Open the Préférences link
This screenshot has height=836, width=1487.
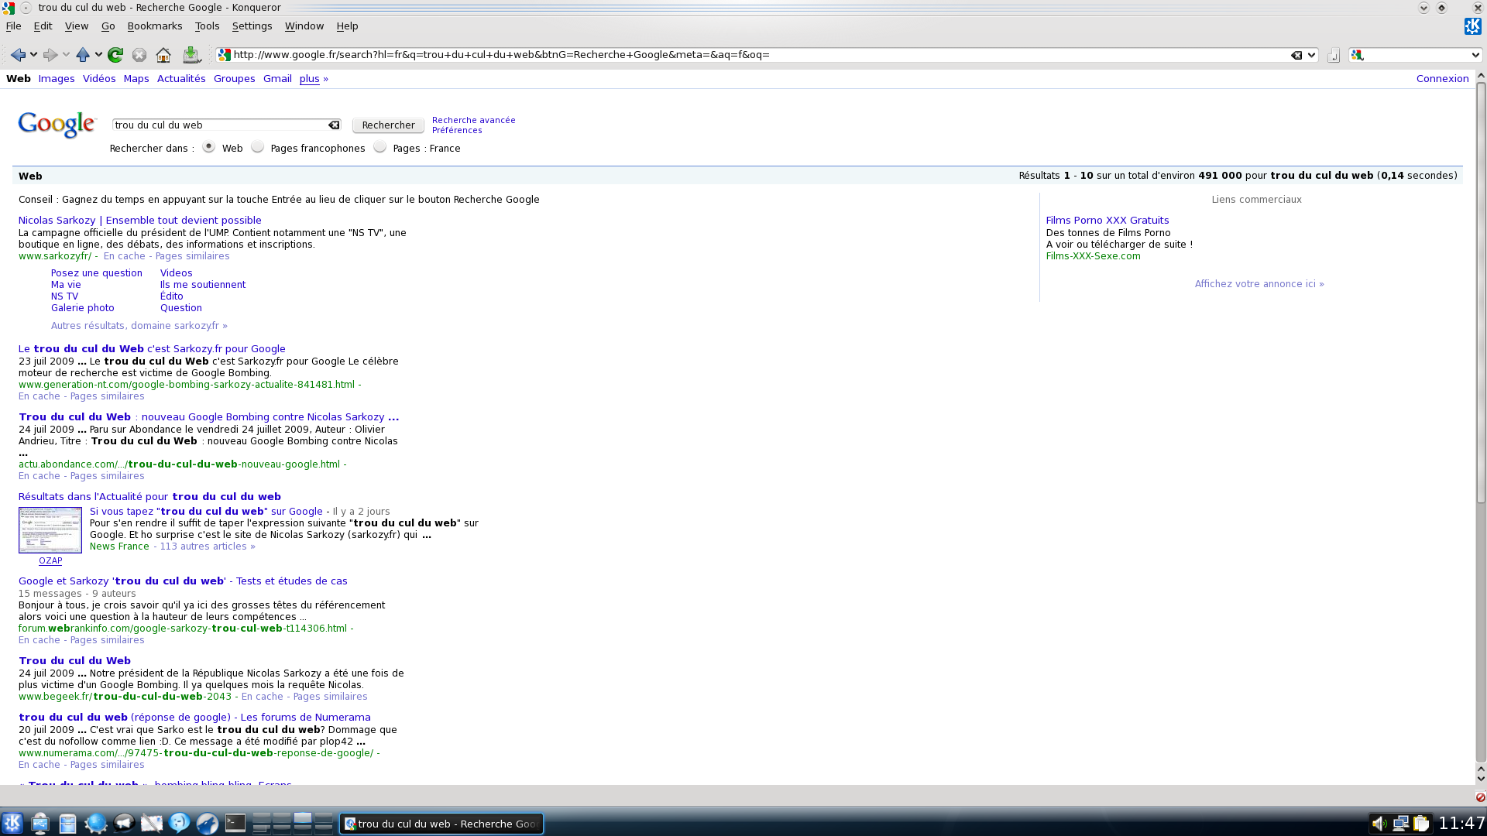[457, 130]
